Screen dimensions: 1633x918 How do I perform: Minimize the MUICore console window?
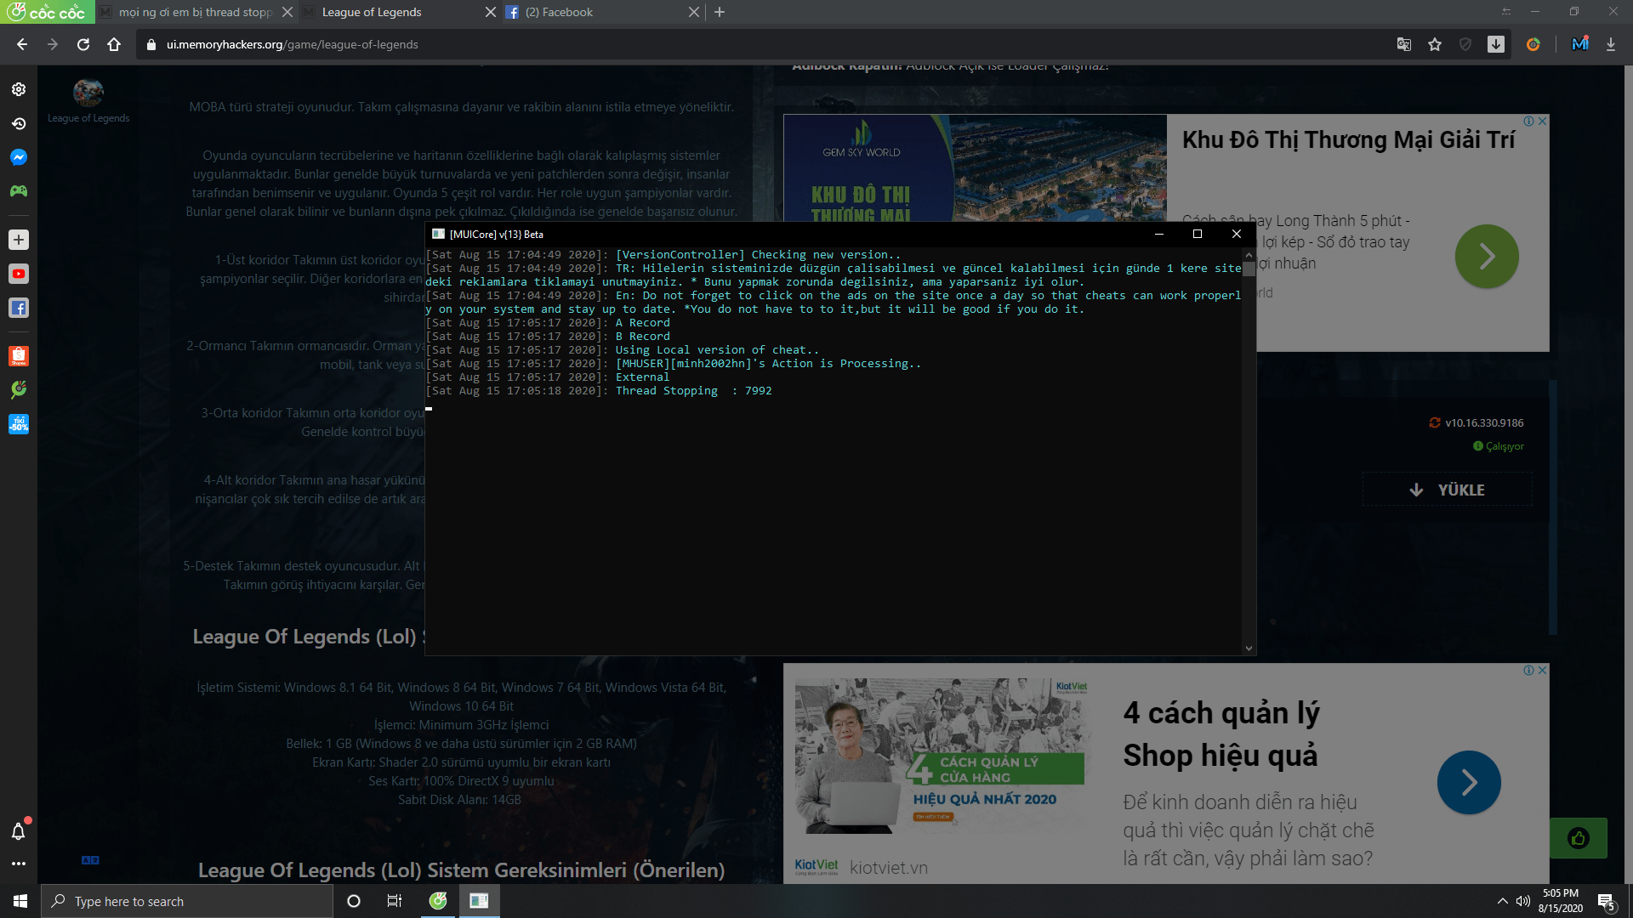[x=1158, y=234]
